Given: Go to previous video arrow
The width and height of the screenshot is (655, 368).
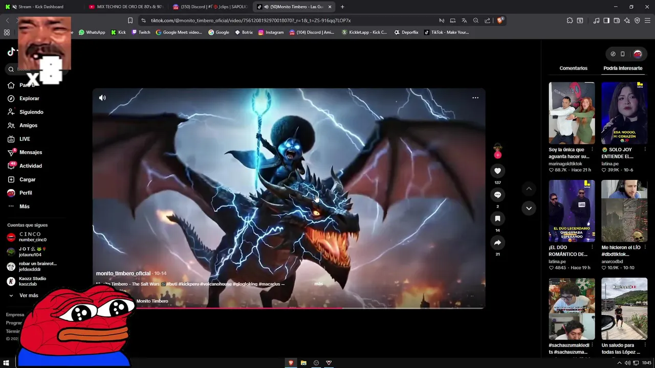Looking at the screenshot, I should (x=529, y=189).
